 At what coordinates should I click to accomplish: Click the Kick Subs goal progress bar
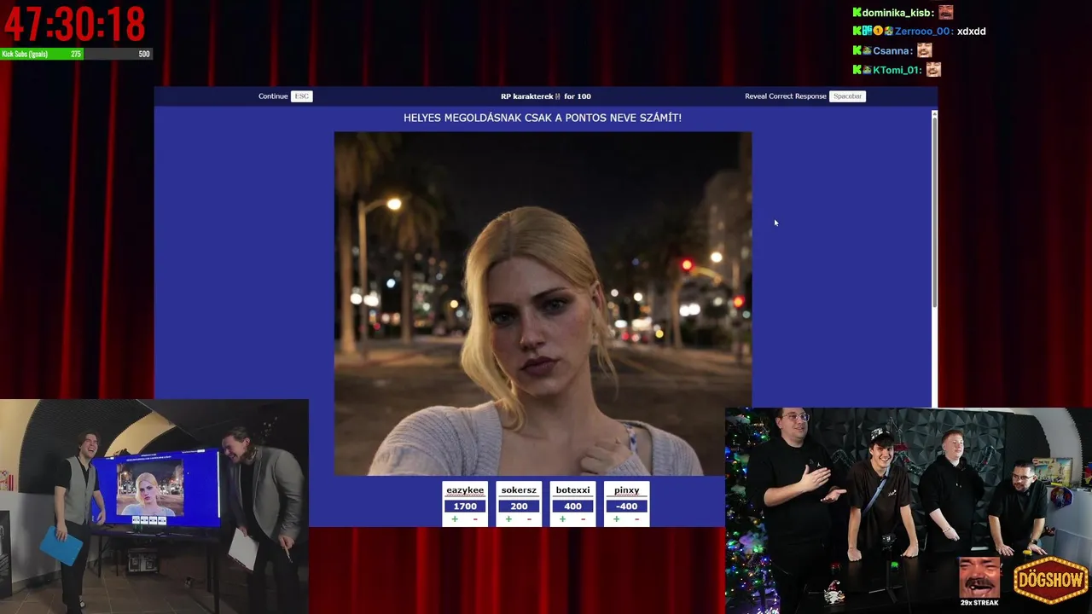click(x=76, y=54)
